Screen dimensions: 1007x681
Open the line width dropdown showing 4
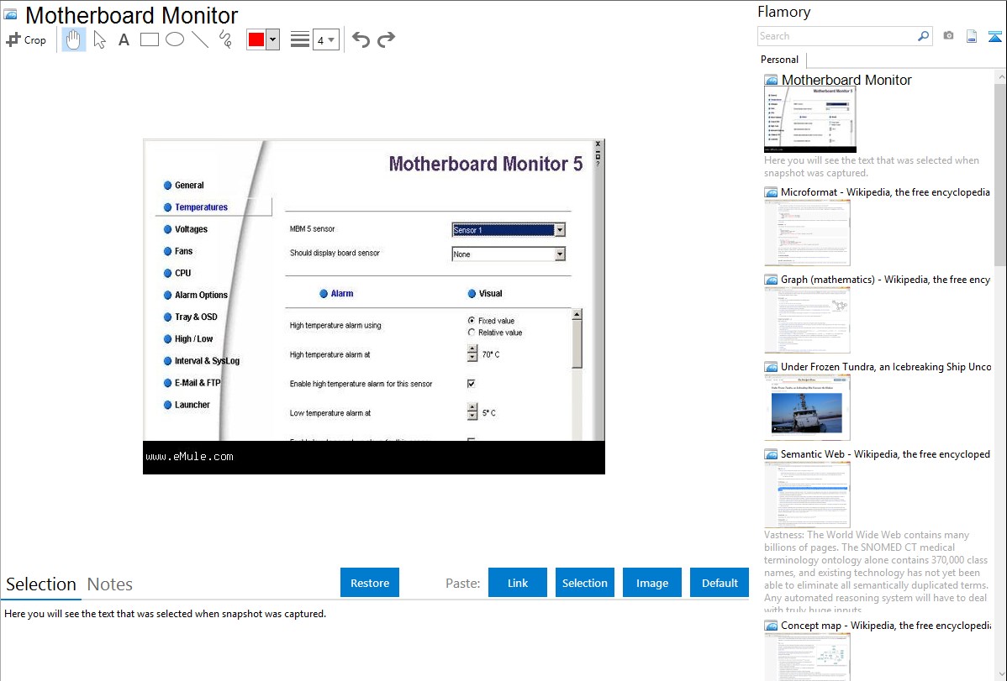click(325, 39)
